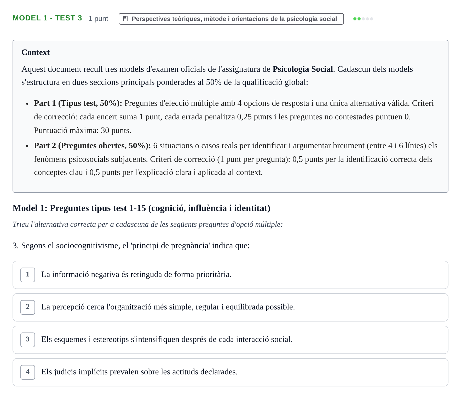Image resolution: width=461 pixels, height=399 pixels.
Task: Click the 'MODEL 1 - TEST 3' heading
Action: point(47,18)
